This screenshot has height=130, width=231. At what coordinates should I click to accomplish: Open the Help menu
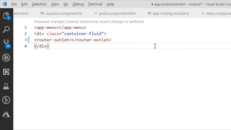[x=110, y=4]
